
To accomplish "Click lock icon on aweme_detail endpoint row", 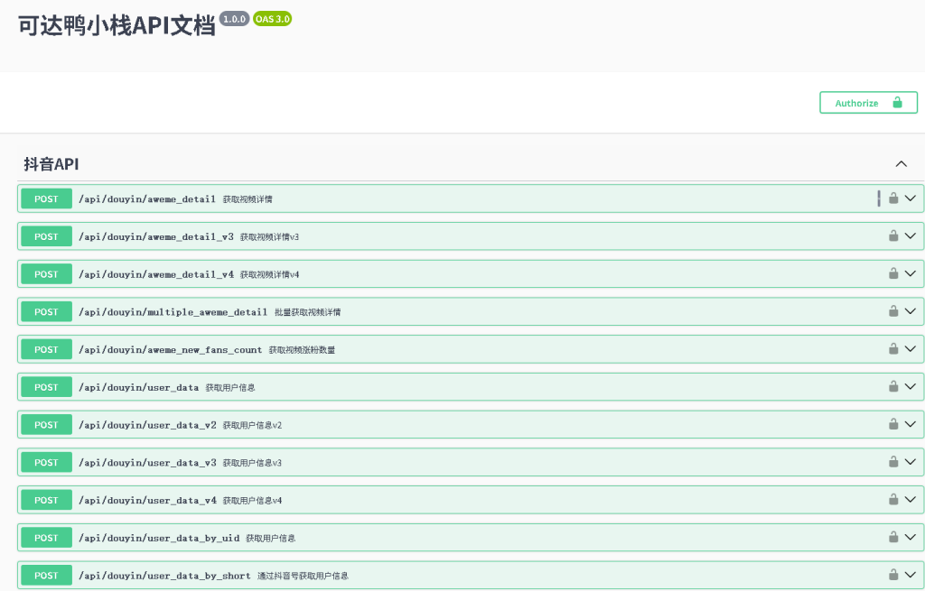I will (893, 199).
